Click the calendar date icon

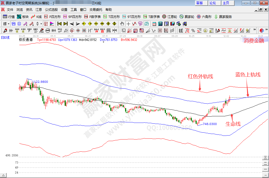pos(154,24)
